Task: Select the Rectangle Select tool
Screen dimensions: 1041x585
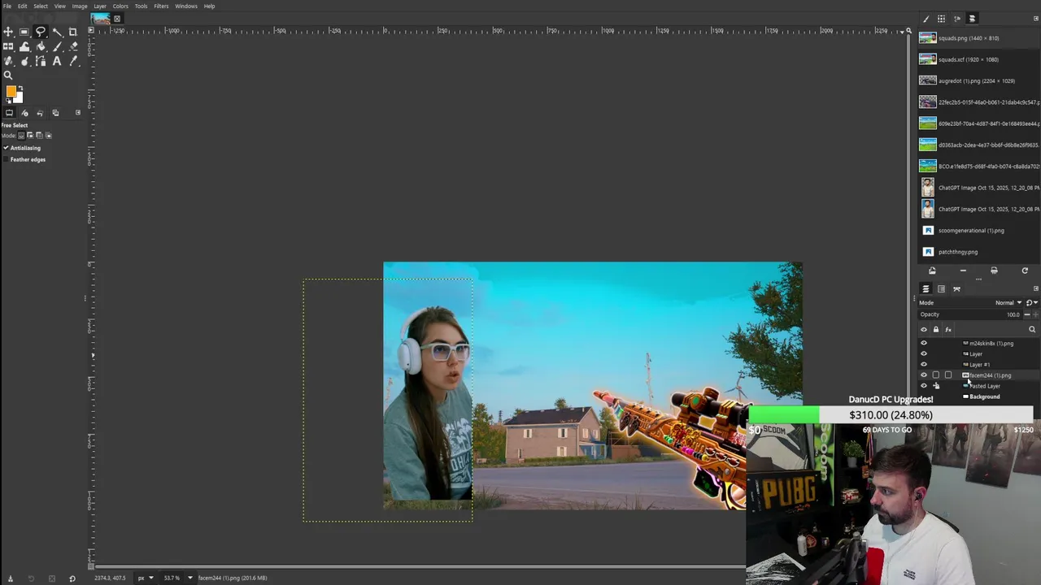Action: (x=24, y=32)
